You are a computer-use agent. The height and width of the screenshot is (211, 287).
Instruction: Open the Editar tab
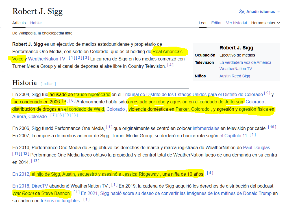coord(216,23)
